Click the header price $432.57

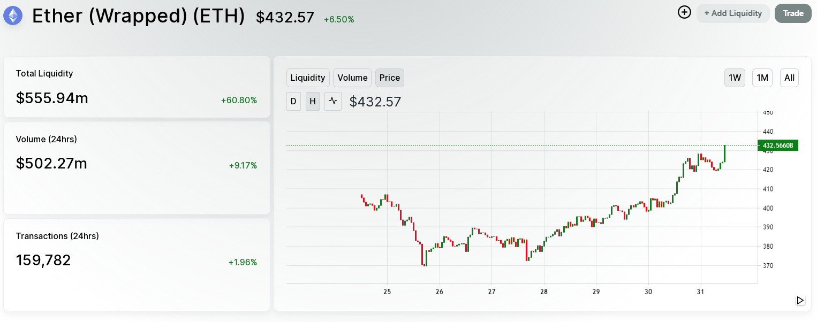(x=285, y=17)
